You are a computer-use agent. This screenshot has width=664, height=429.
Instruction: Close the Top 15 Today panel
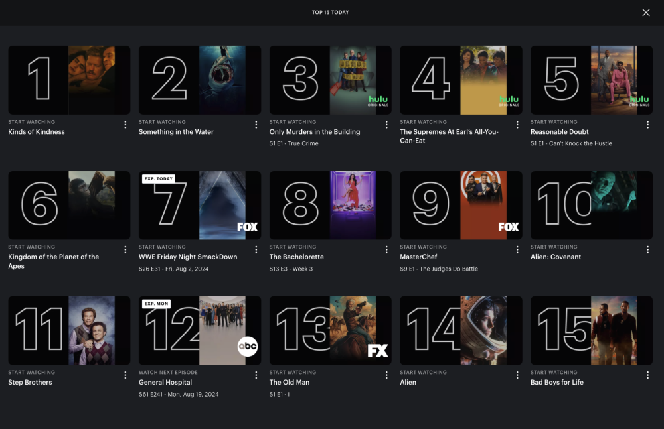coord(646,13)
